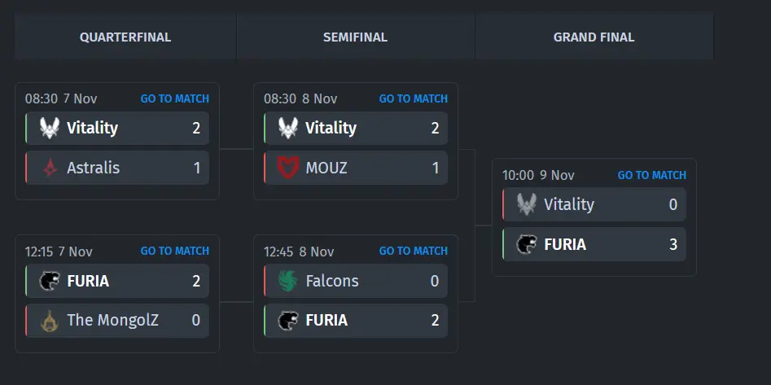The width and height of the screenshot is (771, 385).
Task: Click FURIA panther logo in the quarterfinal
Action: [x=50, y=281]
